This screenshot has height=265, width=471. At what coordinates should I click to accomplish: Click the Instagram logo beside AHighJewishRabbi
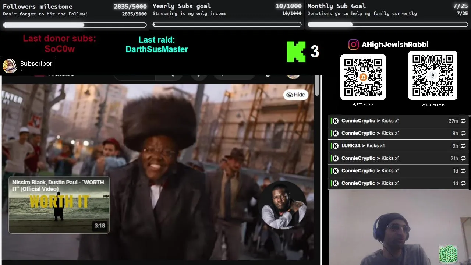point(353,45)
